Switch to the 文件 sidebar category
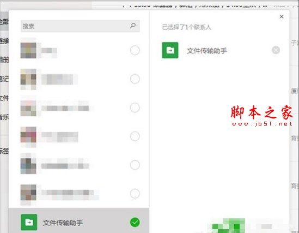 [4, 98]
